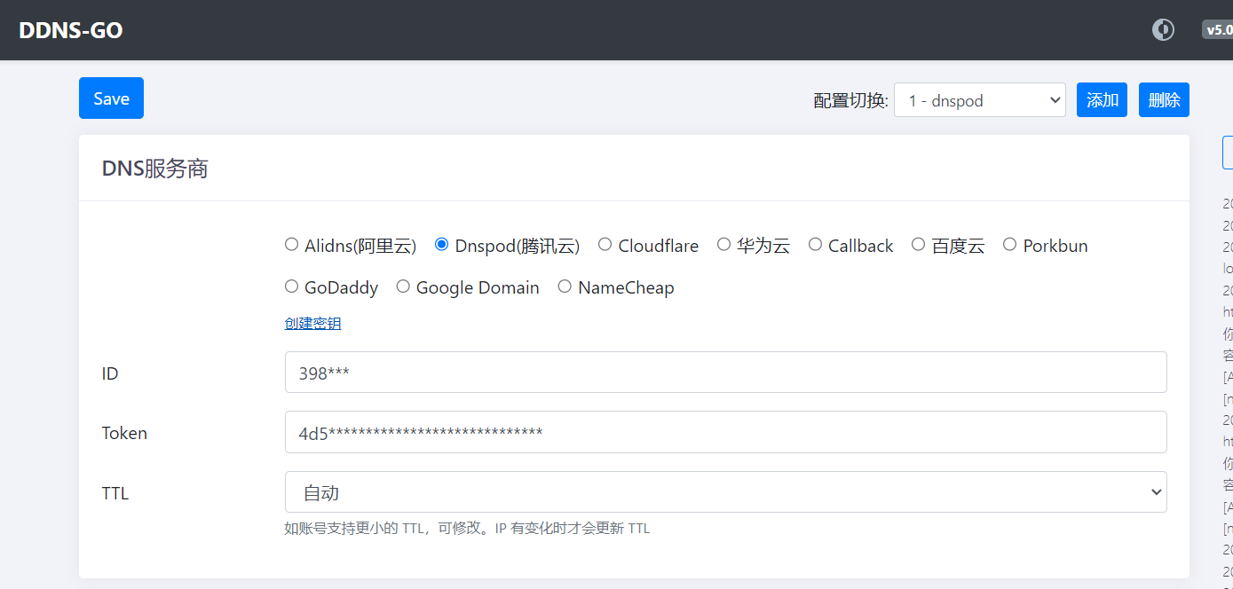Select Google Domain radio option

[403, 287]
